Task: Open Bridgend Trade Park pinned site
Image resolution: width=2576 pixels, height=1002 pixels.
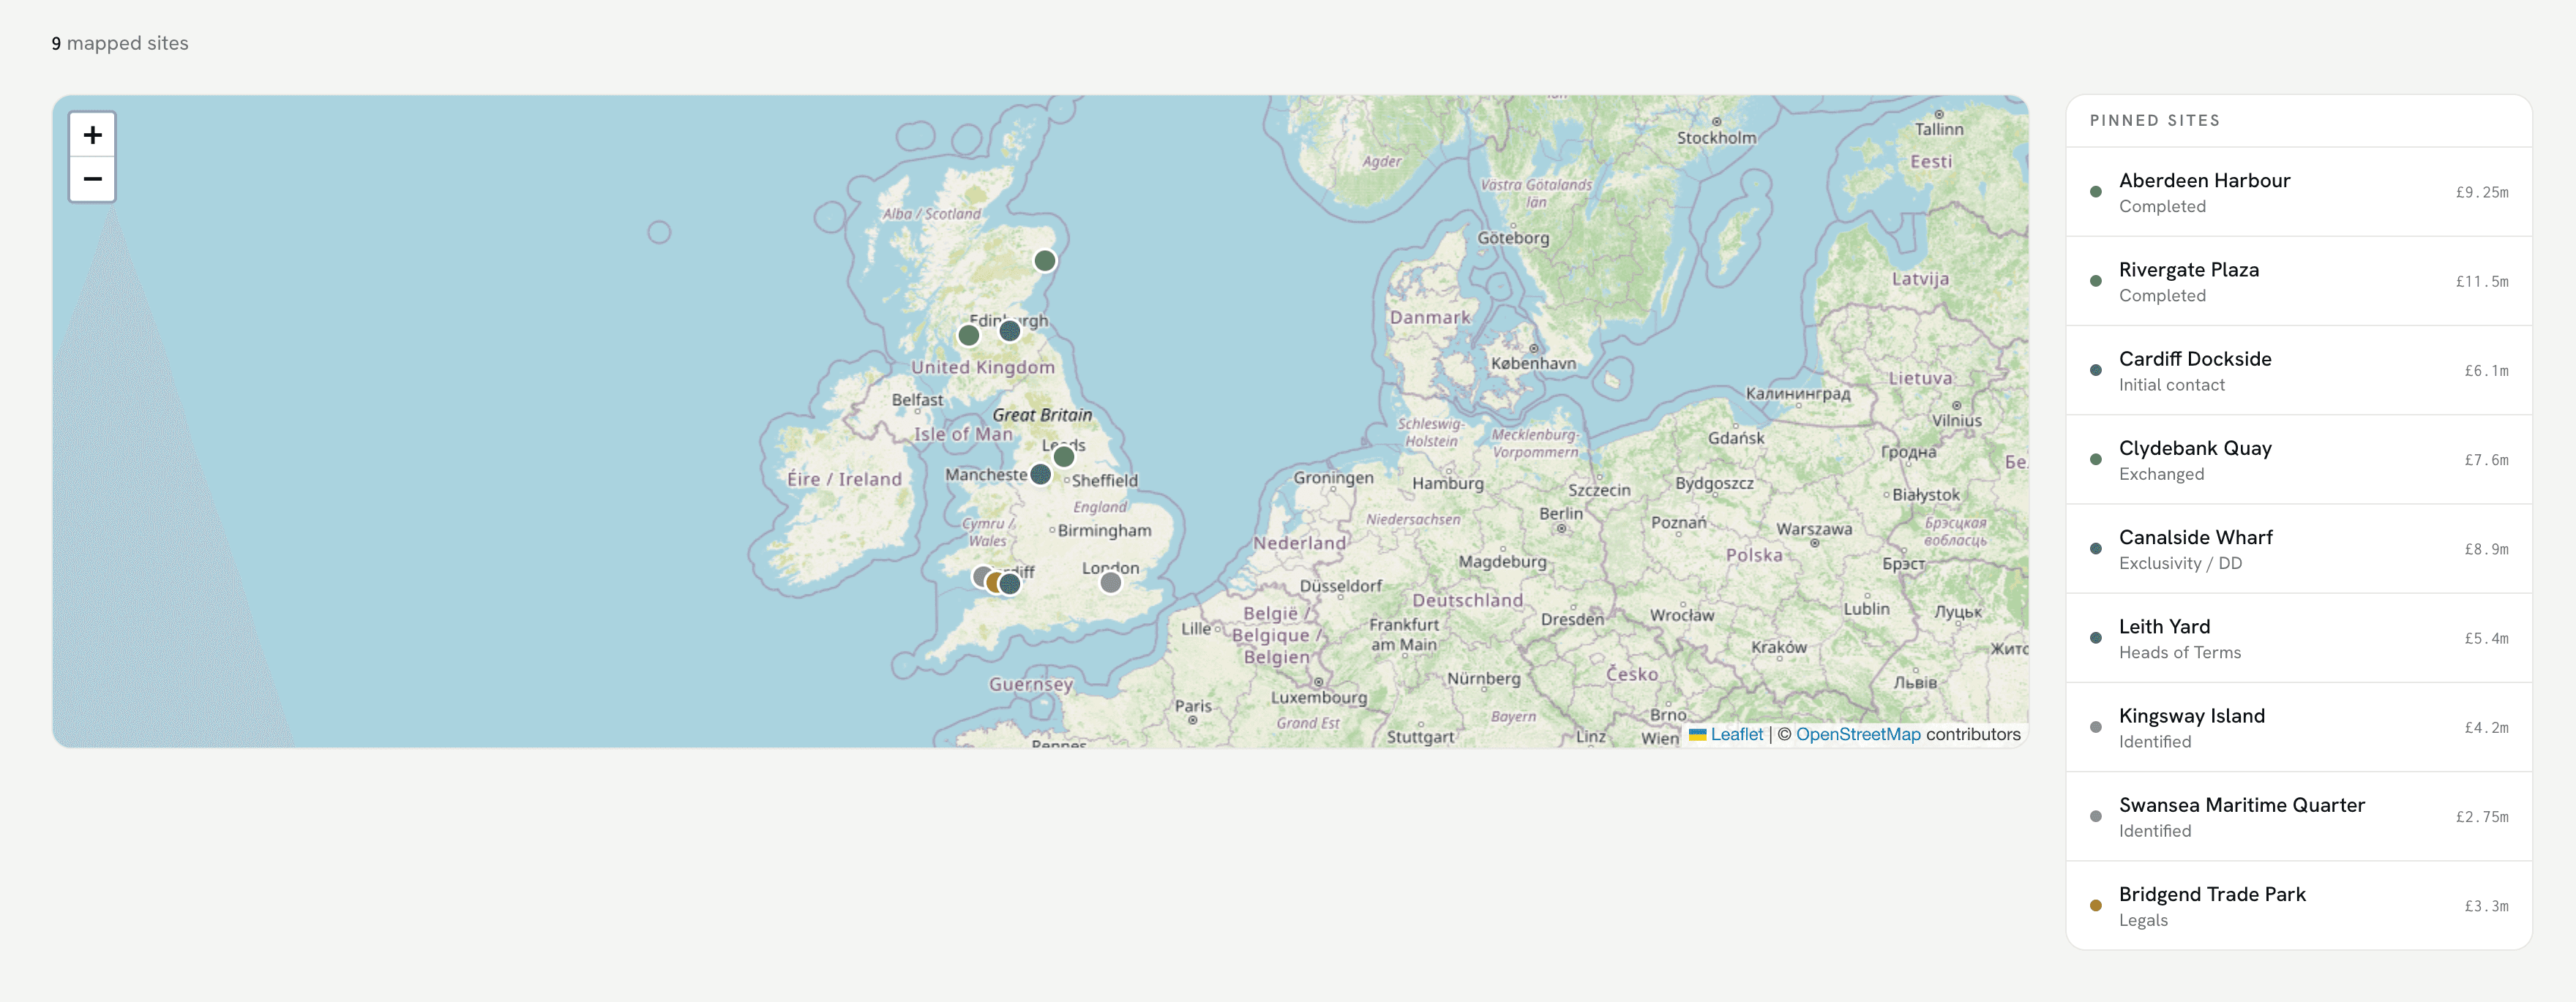Action: (2298, 906)
